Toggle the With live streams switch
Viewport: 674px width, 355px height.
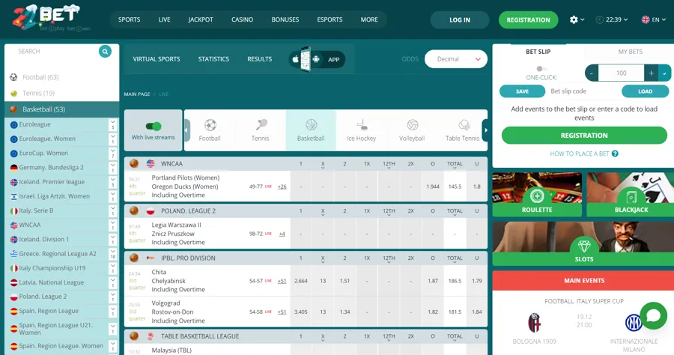(x=154, y=126)
